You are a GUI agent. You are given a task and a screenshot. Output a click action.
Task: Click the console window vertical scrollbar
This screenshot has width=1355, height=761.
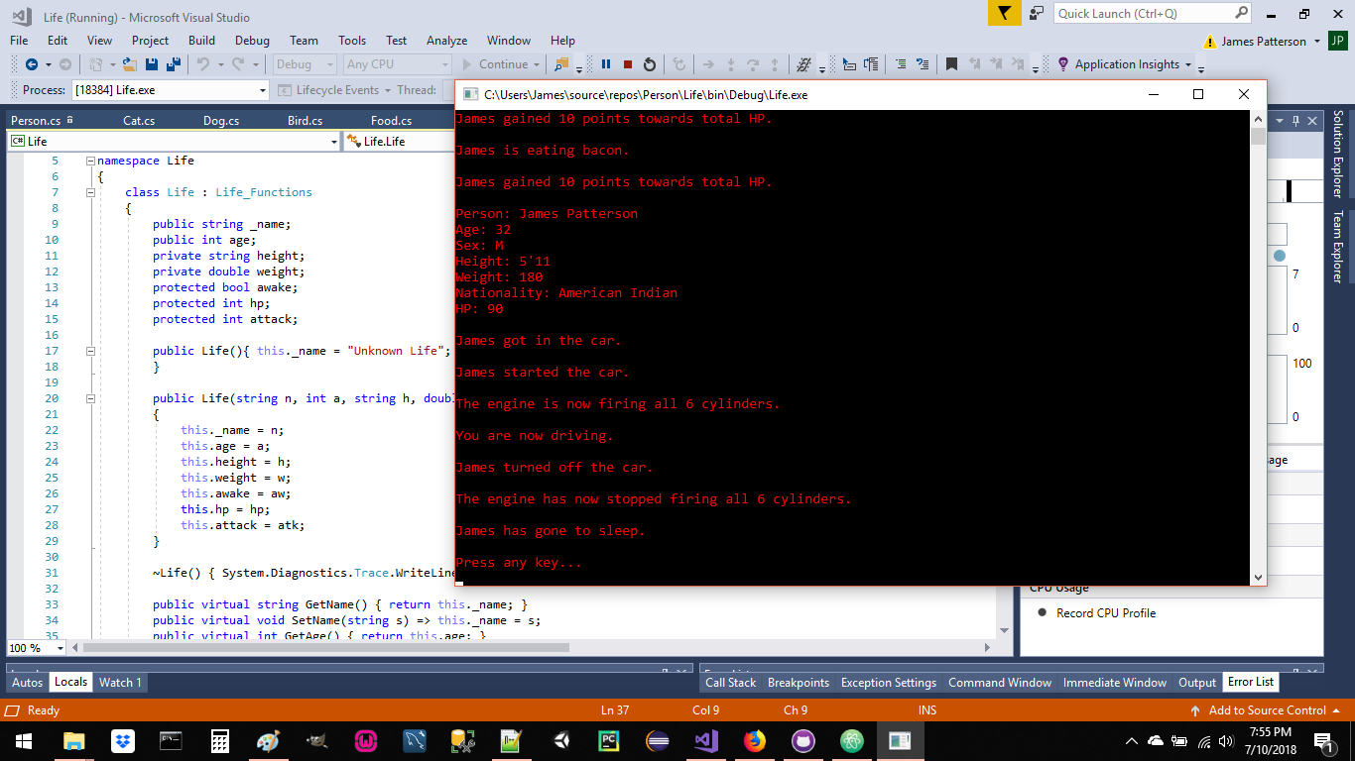(1258, 348)
